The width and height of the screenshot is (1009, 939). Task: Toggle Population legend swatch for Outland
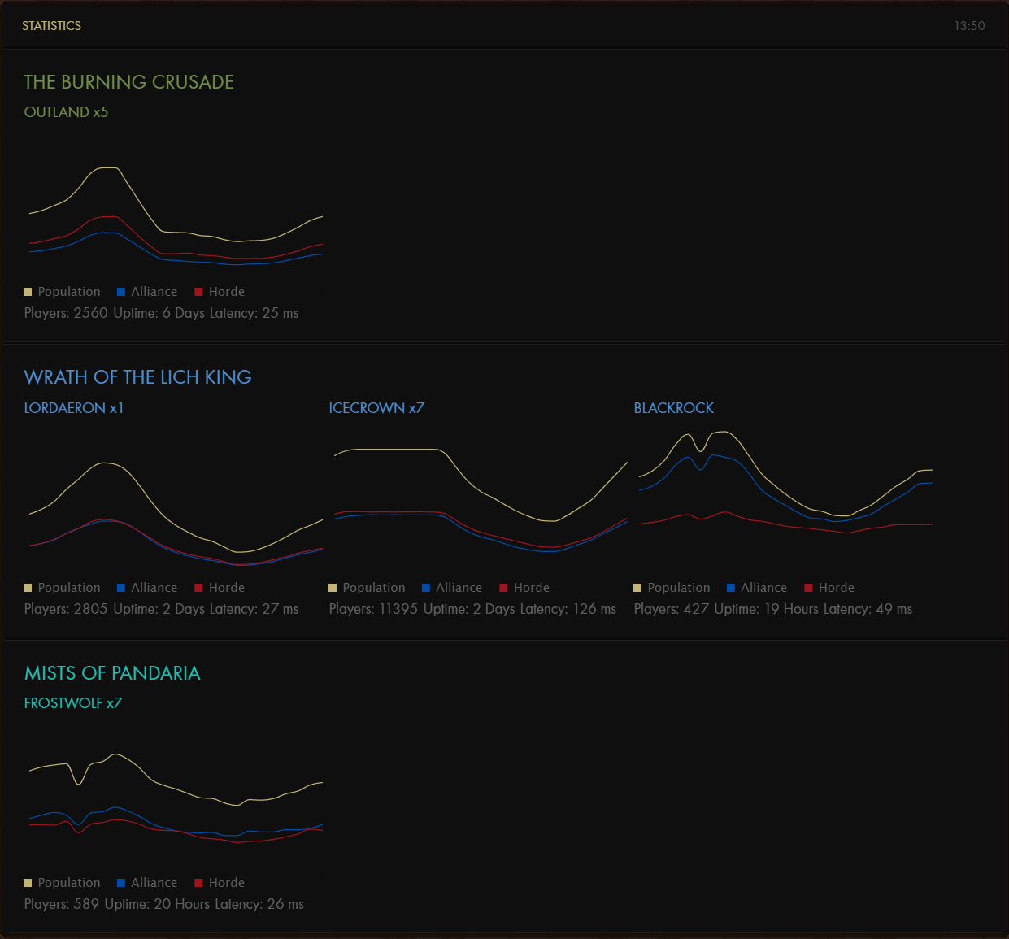(28, 292)
